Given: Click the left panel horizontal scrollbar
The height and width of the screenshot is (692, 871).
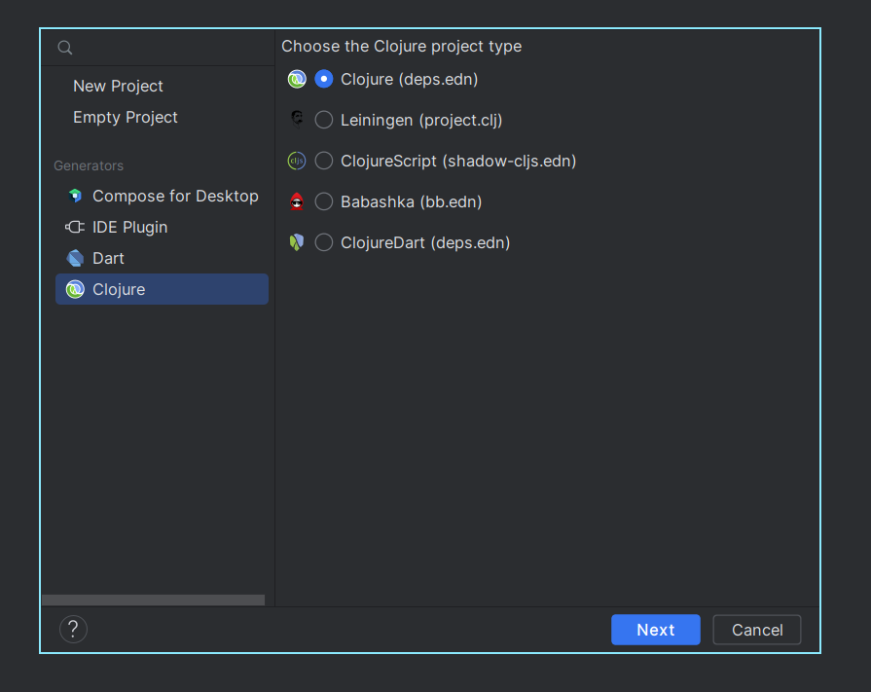Looking at the screenshot, I should (154, 601).
